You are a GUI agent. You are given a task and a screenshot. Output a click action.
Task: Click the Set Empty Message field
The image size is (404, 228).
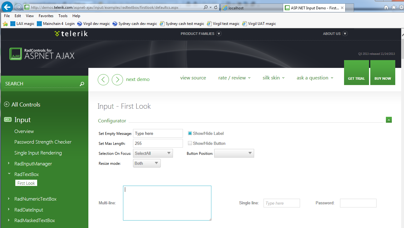tap(158, 133)
